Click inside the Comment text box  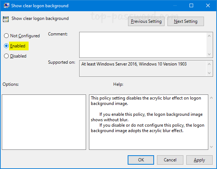tap(143, 44)
